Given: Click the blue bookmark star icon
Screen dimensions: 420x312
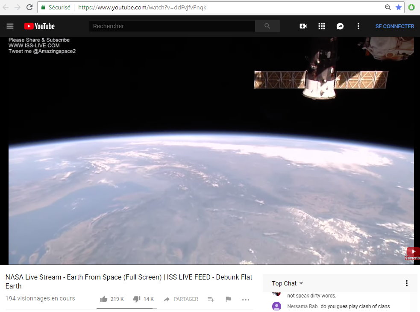Looking at the screenshot, I should point(399,7).
